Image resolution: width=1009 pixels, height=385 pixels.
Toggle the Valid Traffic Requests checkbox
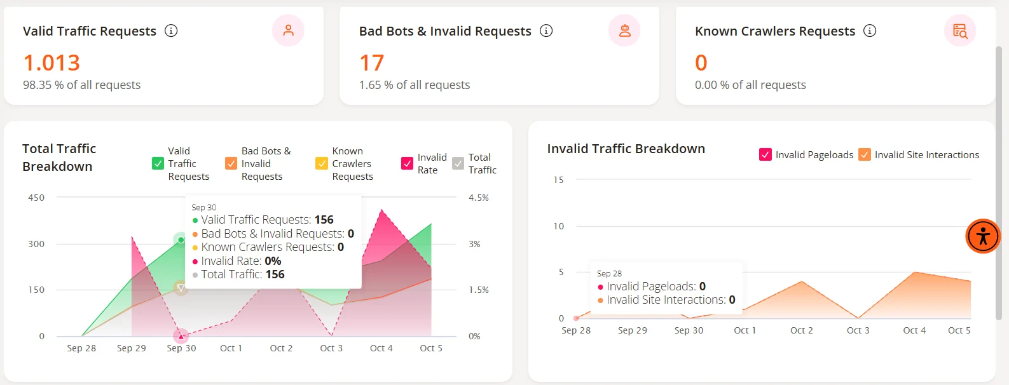coord(158,163)
